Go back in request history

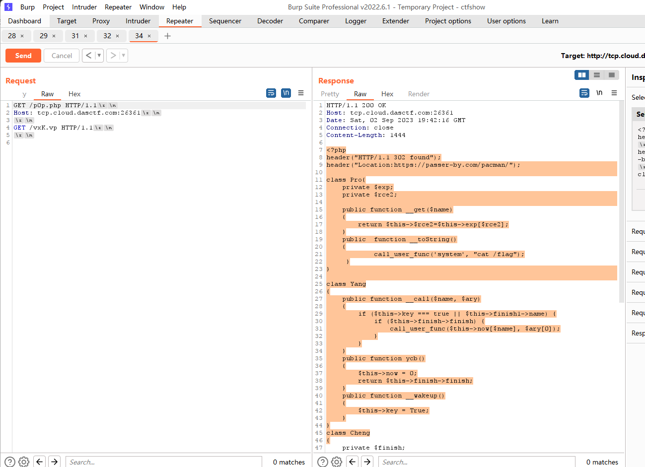(88, 55)
